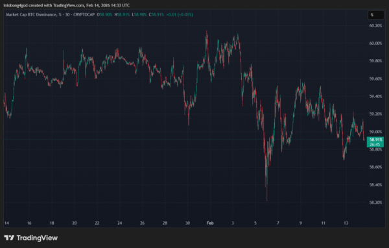Click the +0.01 (+0.01%) change value

point(180,15)
